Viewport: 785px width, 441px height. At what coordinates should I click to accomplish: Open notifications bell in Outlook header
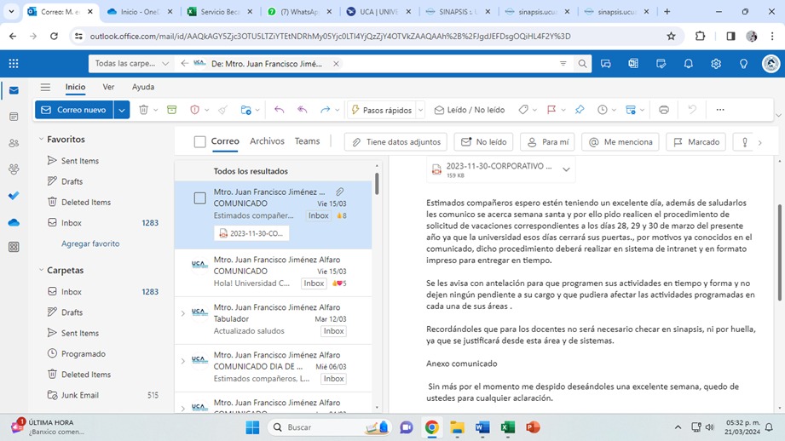(689, 64)
